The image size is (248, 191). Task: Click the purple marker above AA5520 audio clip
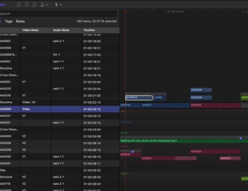[133, 152]
